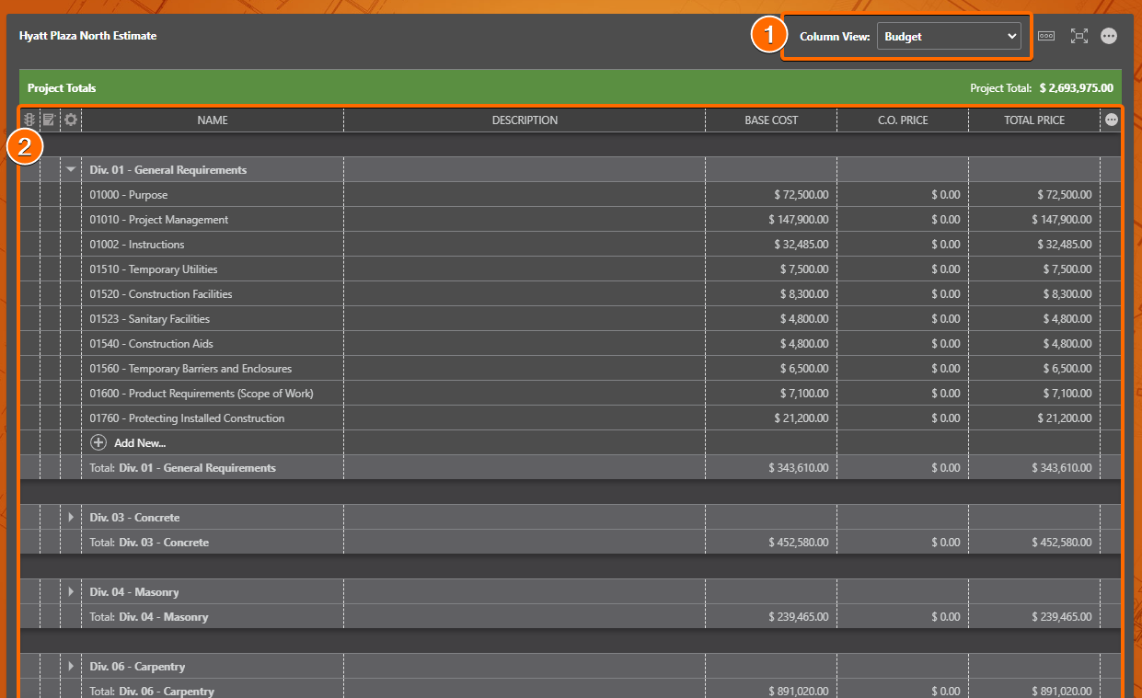This screenshot has height=698, width=1142.
Task: Enter fullscreen estimate view
Action: (1079, 35)
